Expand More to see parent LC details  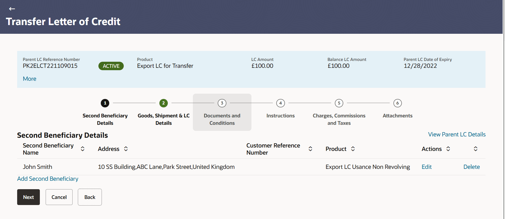coord(29,79)
